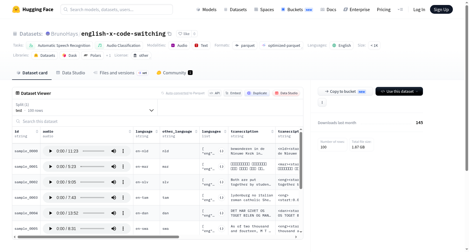Image resolution: width=469 pixels, height=252 pixels.
Task: Select the Automatic Speech Recognition task tag
Action: tap(60, 45)
